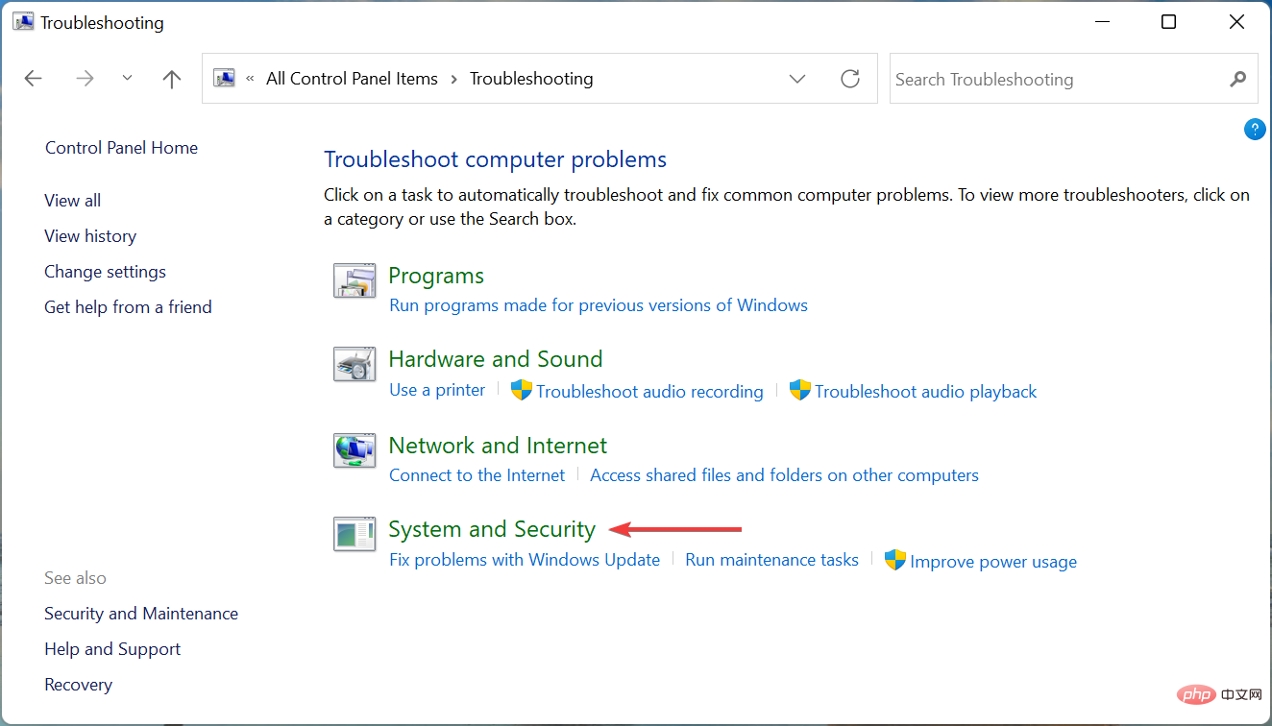This screenshot has width=1272, height=726.
Task: Open Security and Maintenance under See also
Action: 141,614
